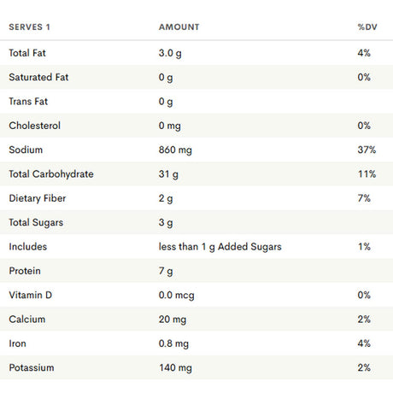
Task: Select the Iron row label
Action: [17, 343]
